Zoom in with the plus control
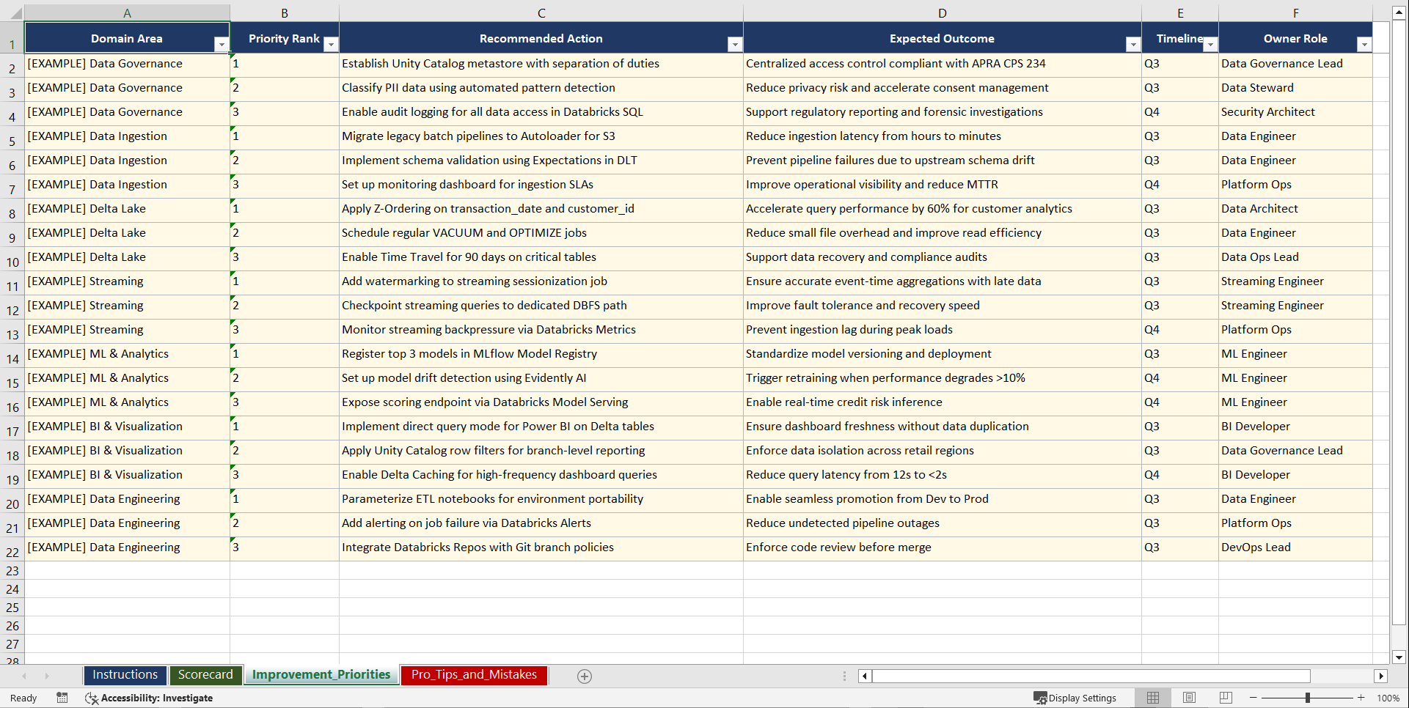The width and height of the screenshot is (1409, 708). click(1361, 697)
